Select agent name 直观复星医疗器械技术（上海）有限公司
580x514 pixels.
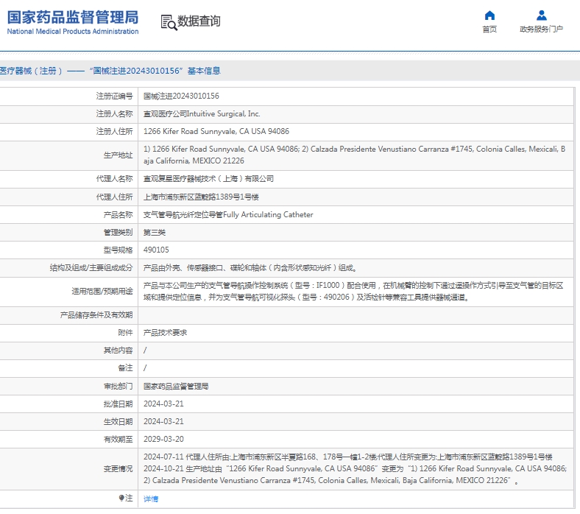click(x=208, y=179)
